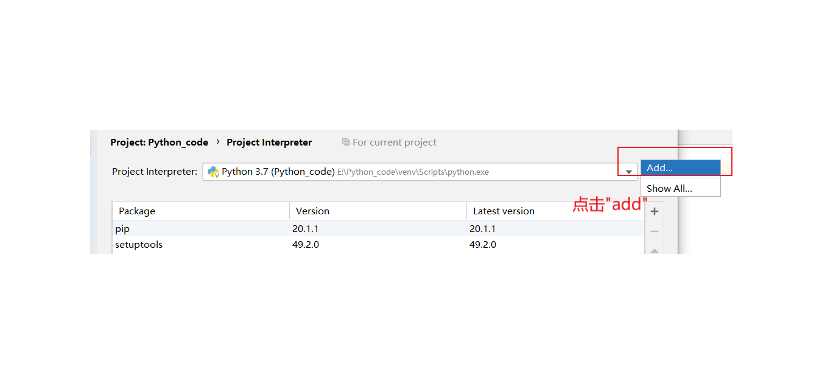Click setuptools latest version 49.2.0 cell
The height and width of the screenshot is (383, 822).
click(483, 245)
